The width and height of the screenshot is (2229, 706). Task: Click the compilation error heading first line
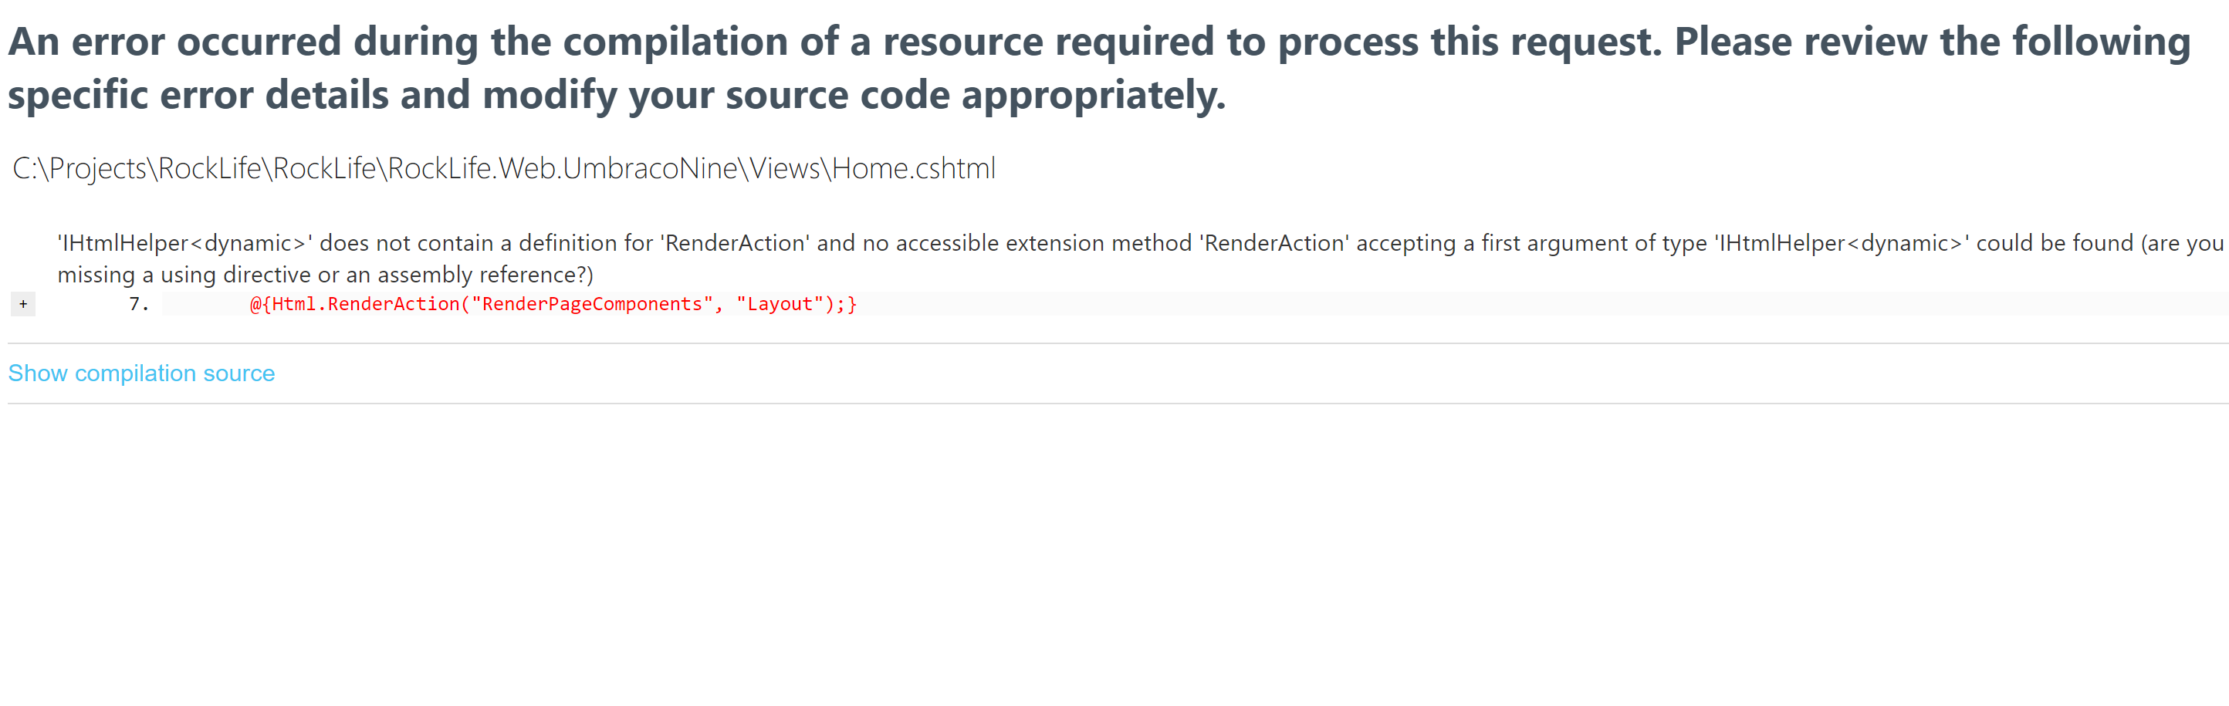point(1099,41)
